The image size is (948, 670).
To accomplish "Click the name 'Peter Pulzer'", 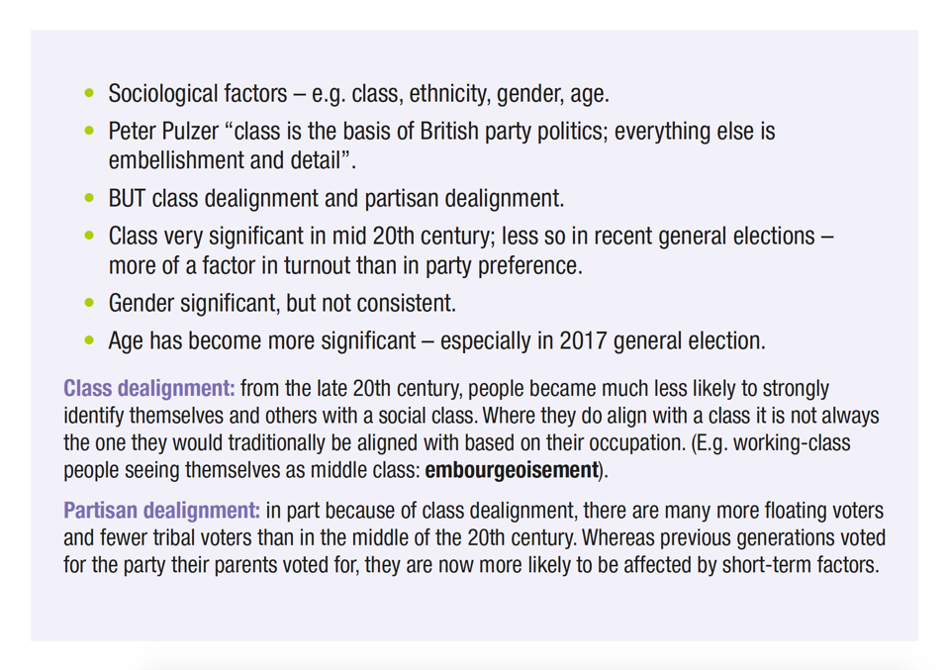I will pyautogui.click(x=163, y=132).
